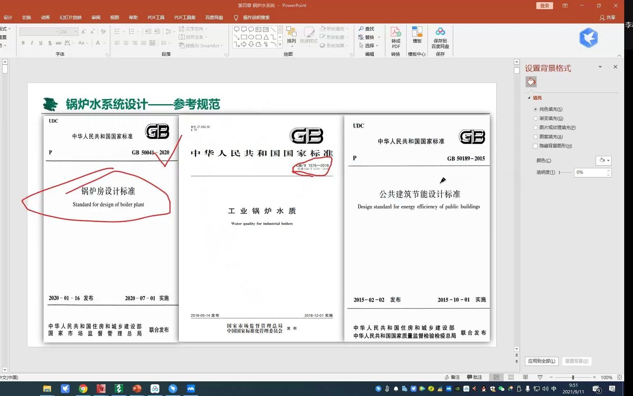
Task: Click Apply to All (应用到全部) button
Action: click(x=541, y=361)
